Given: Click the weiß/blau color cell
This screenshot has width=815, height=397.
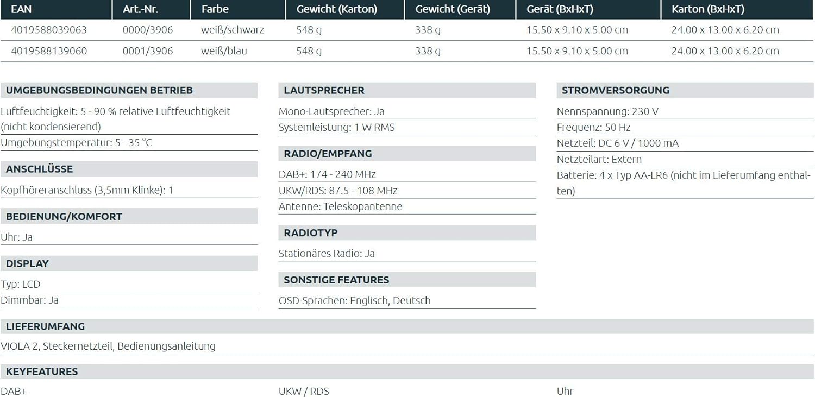Looking at the screenshot, I should [224, 51].
